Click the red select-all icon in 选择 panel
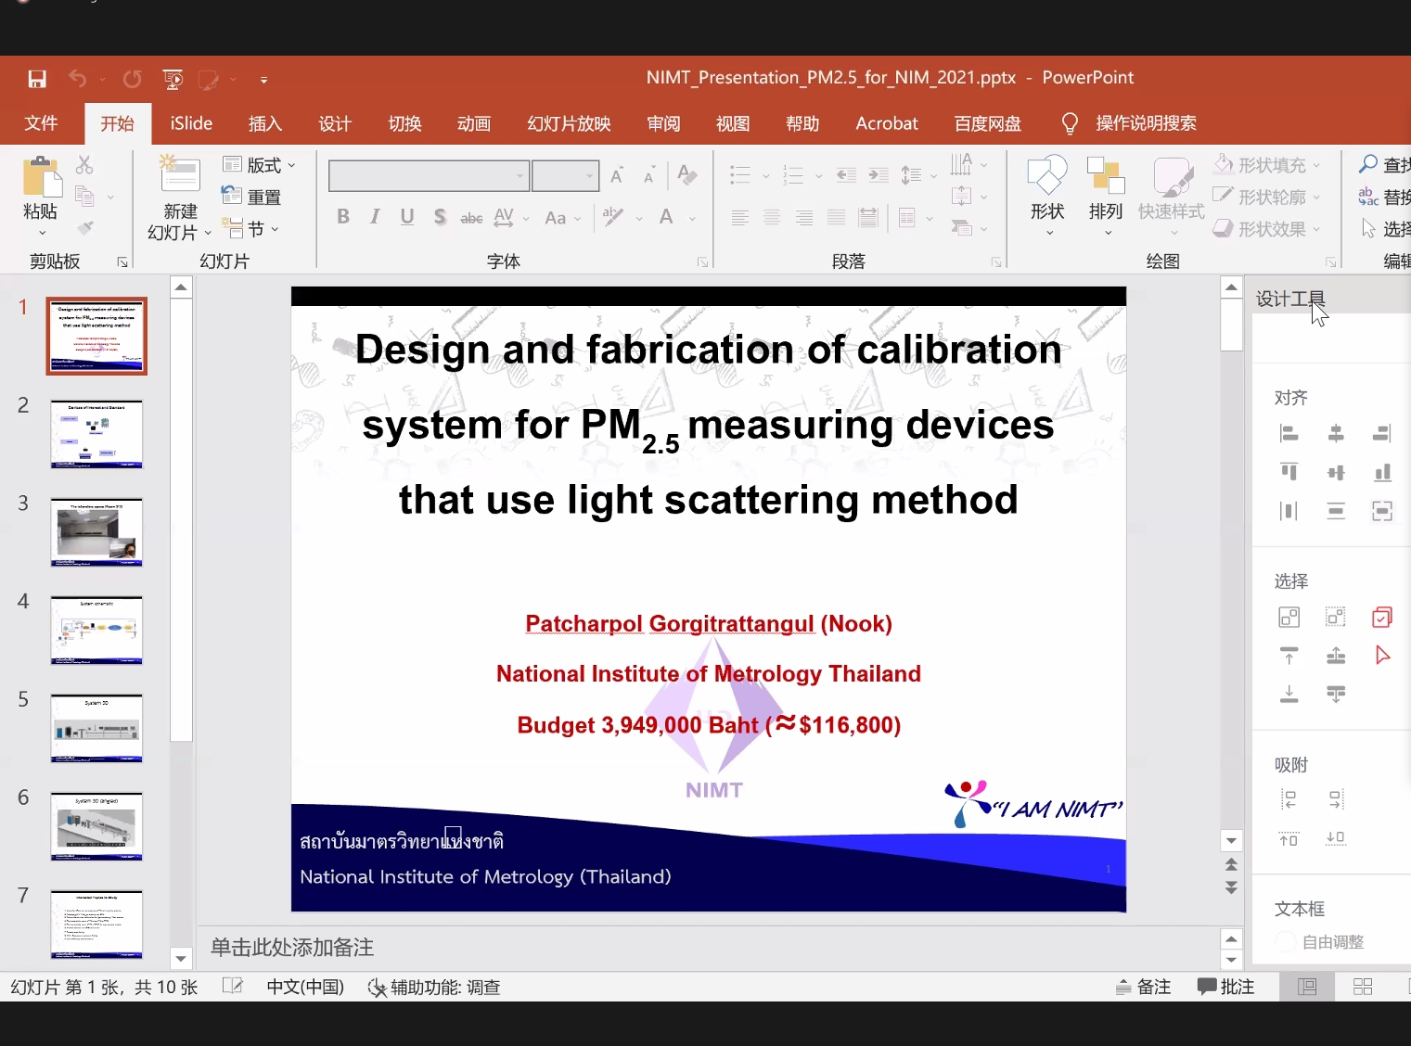The width and height of the screenshot is (1411, 1046). [1381, 617]
